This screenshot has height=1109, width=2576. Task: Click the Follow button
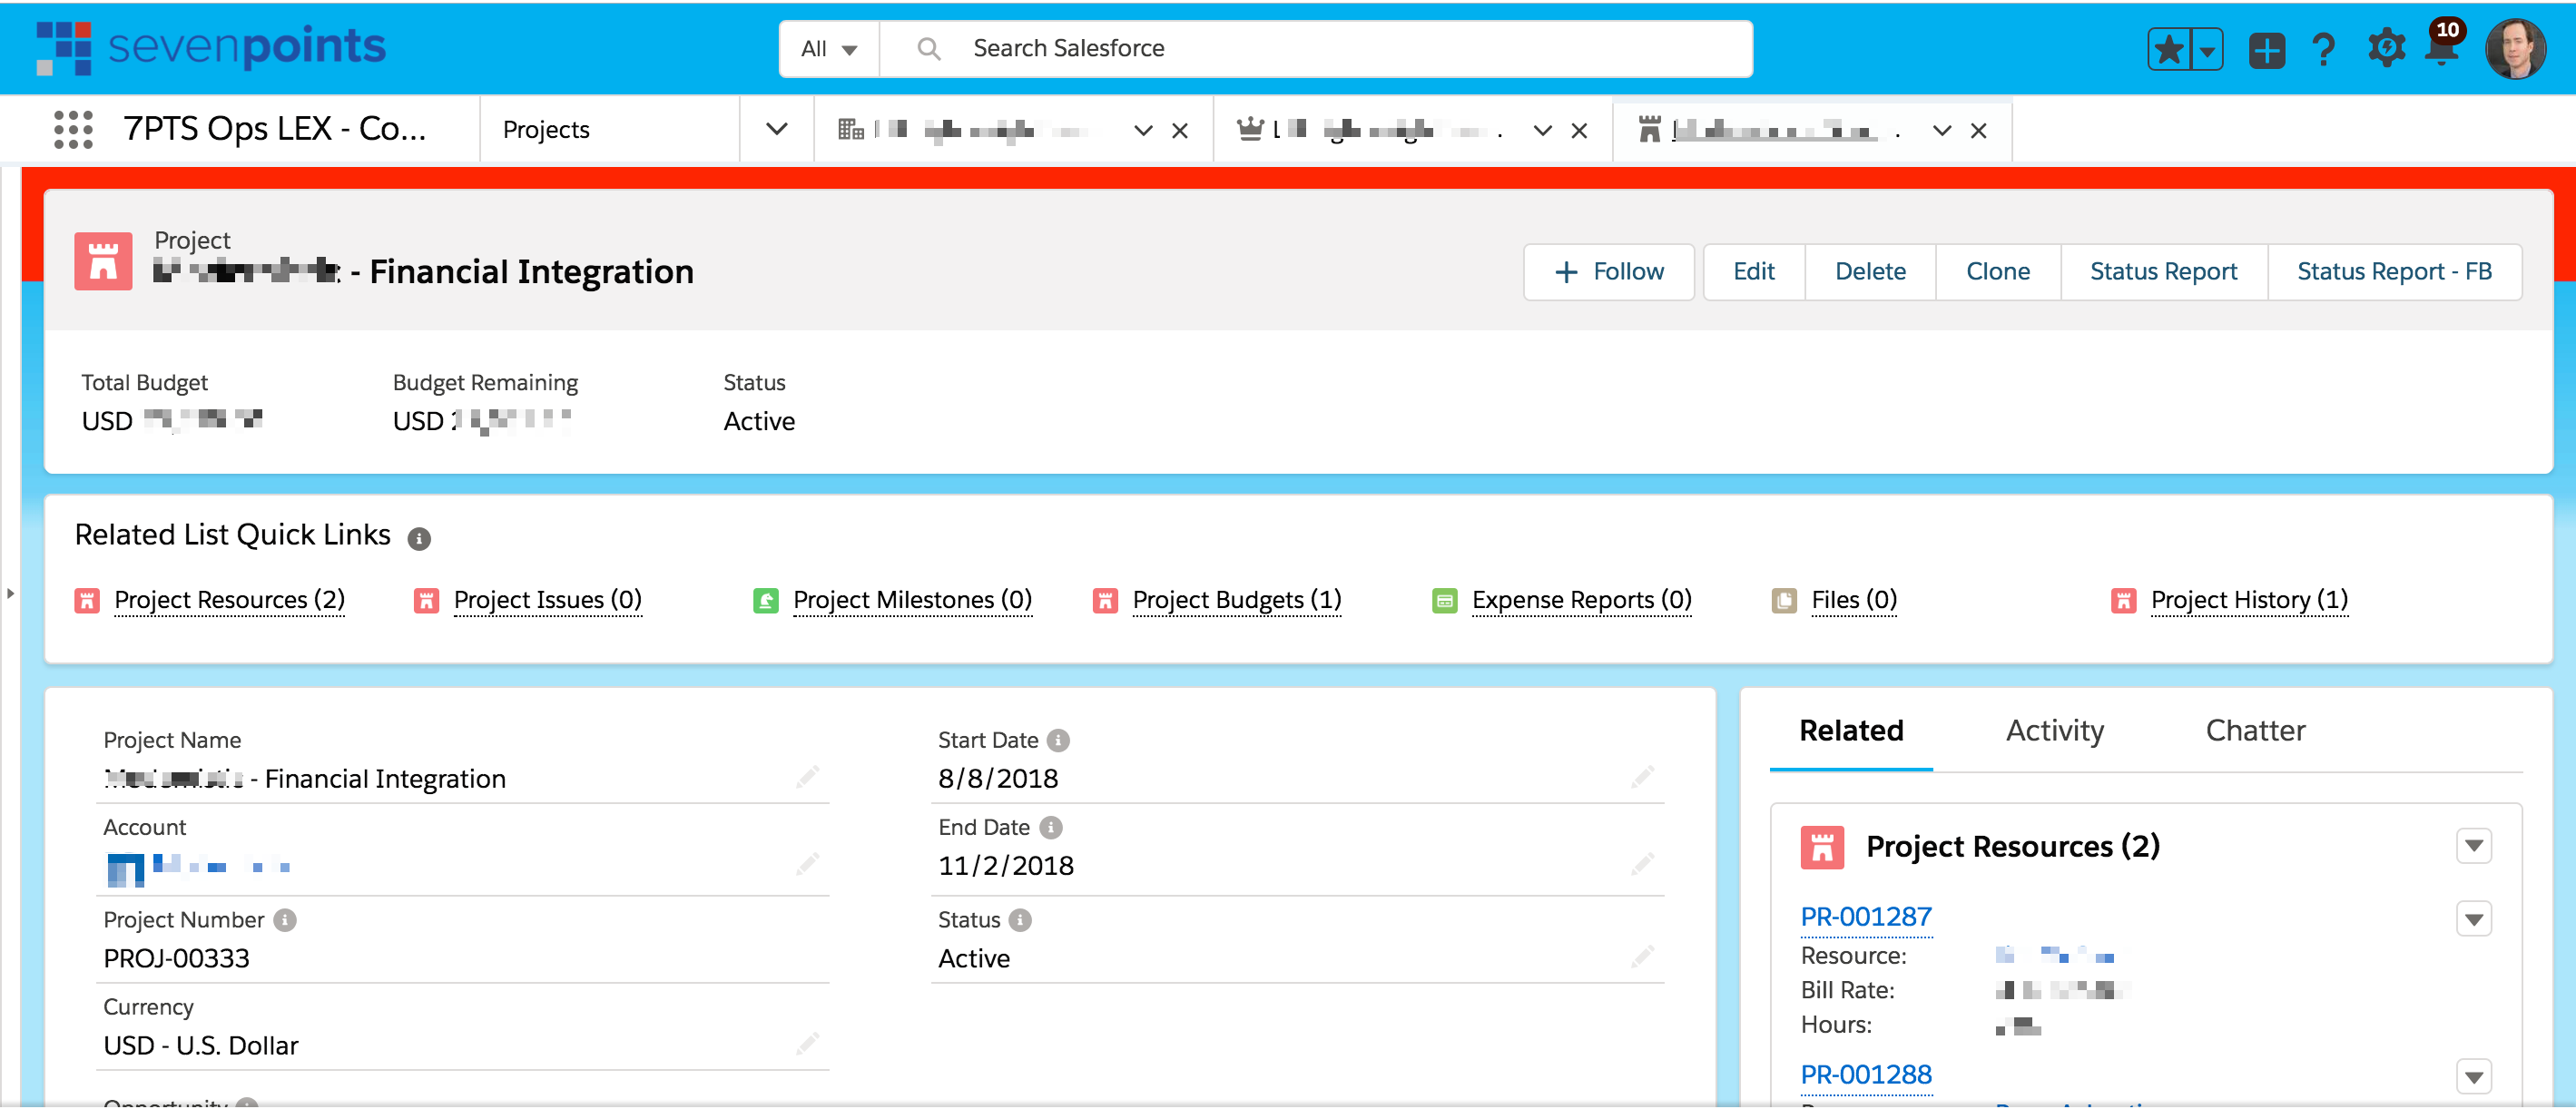[x=1608, y=272]
